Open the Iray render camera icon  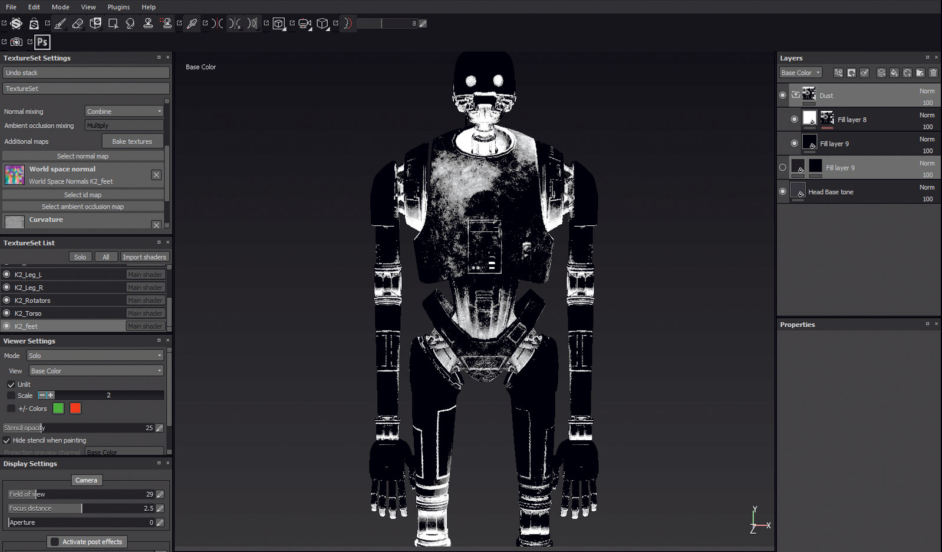coord(17,42)
